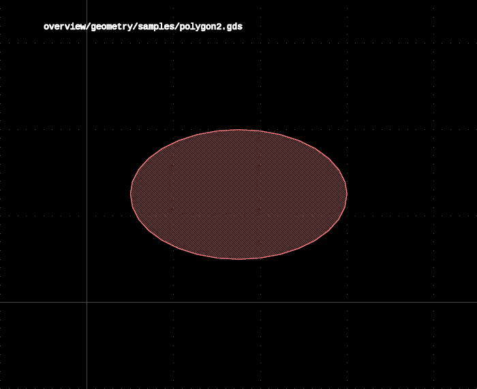Image resolution: width=477 pixels, height=389 pixels.
Task: Click the horizontal axis line left of origin
Action: [x=43, y=302]
